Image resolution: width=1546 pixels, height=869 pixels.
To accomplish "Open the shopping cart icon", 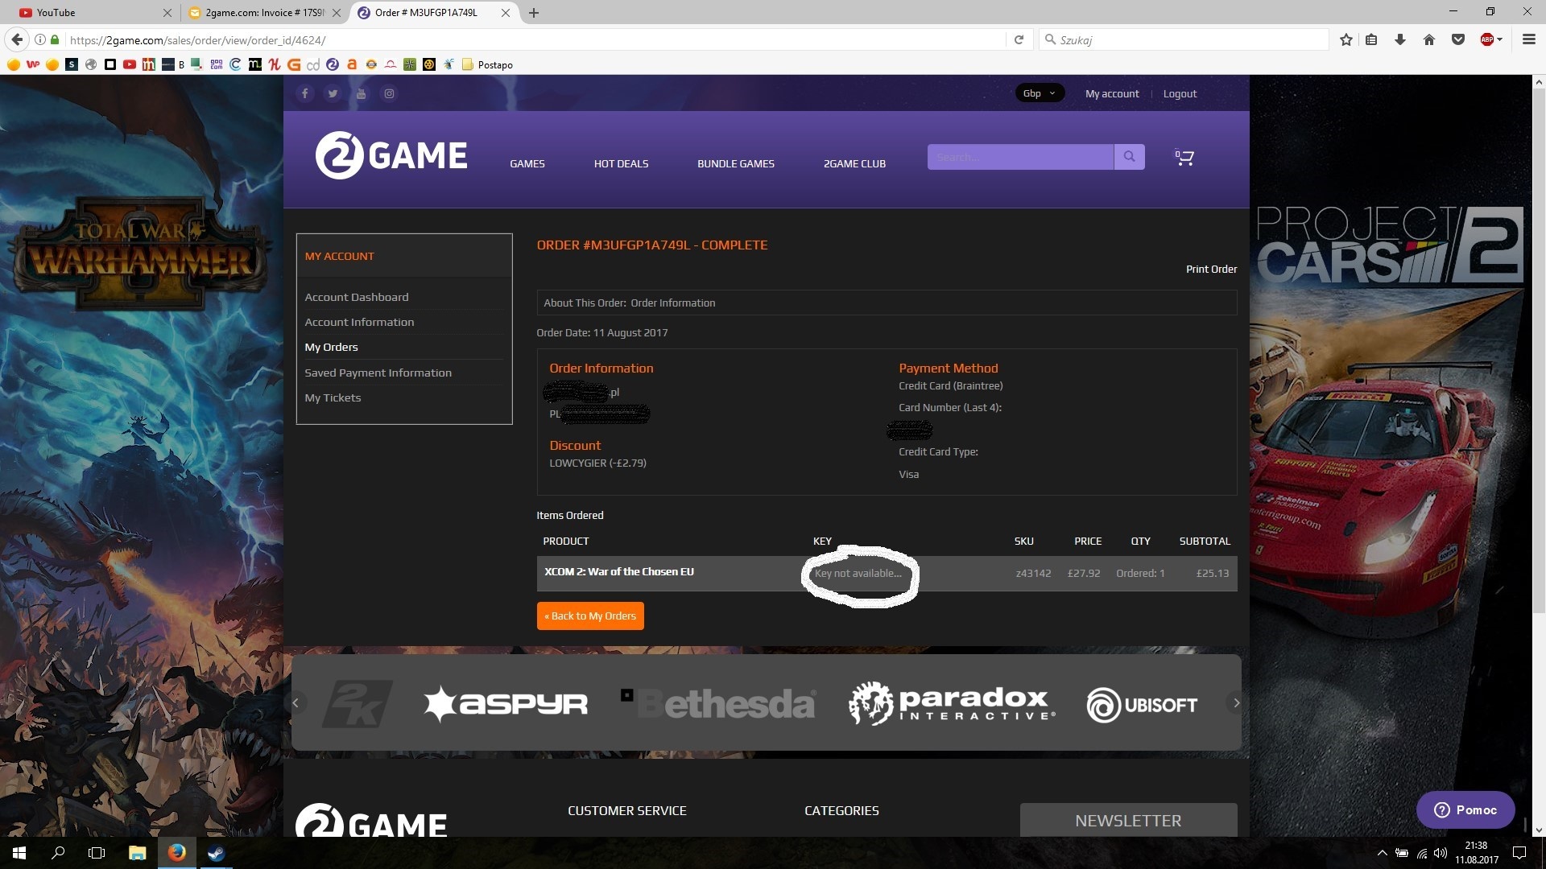I will 1184,158.
